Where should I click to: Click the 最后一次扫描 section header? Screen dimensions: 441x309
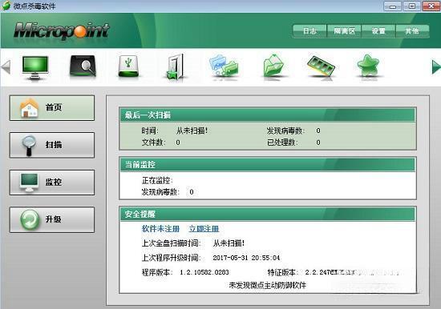coord(268,115)
